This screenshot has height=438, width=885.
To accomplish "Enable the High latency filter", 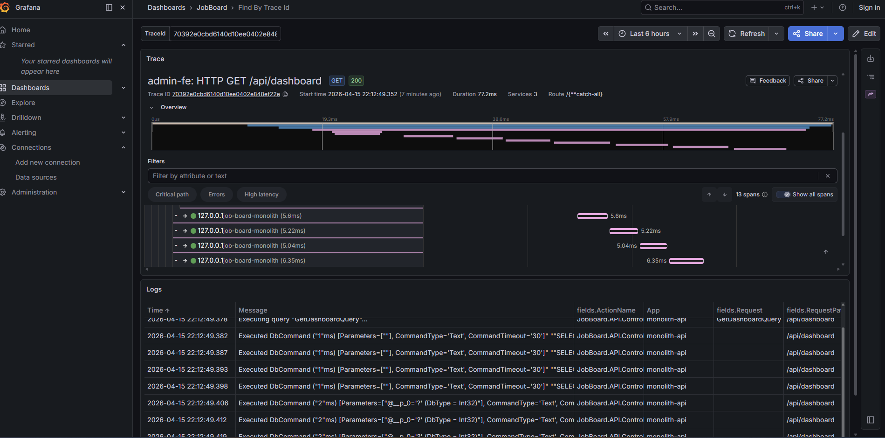I will [x=261, y=195].
